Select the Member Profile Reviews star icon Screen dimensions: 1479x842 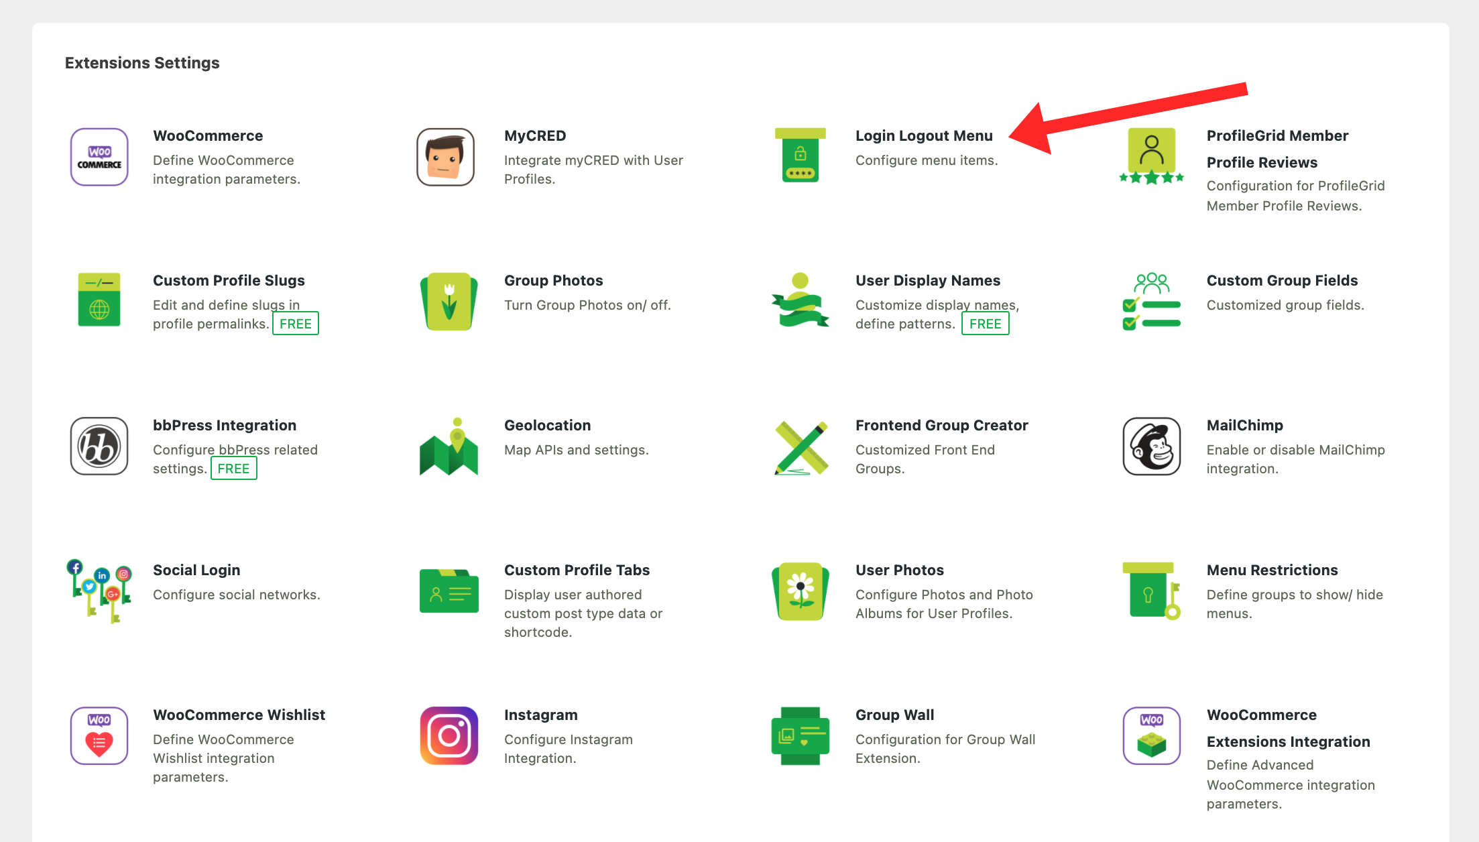tap(1151, 157)
